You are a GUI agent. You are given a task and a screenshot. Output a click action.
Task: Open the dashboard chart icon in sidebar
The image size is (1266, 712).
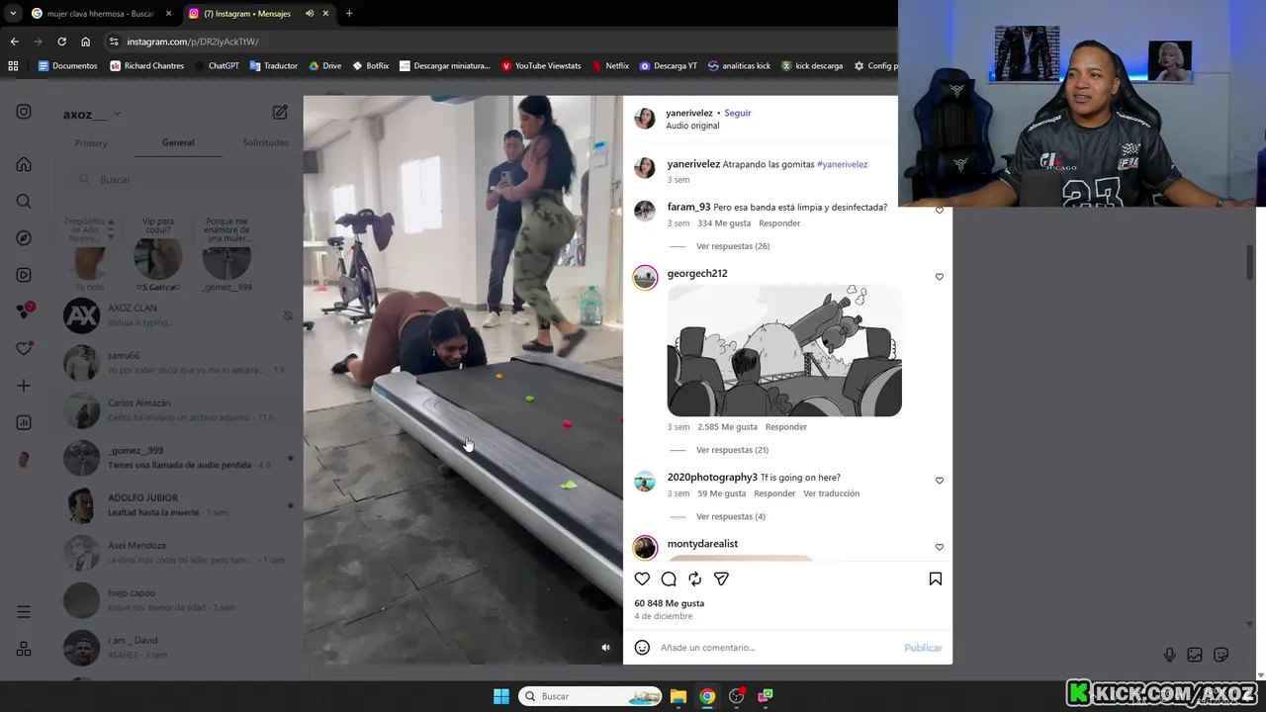(24, 422)
